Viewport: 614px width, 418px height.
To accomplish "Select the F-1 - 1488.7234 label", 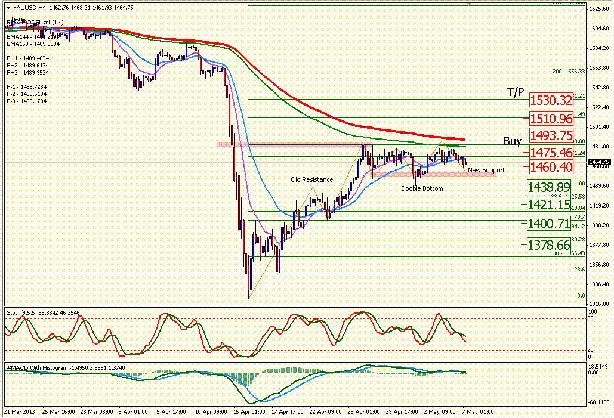I will point(27,87).
